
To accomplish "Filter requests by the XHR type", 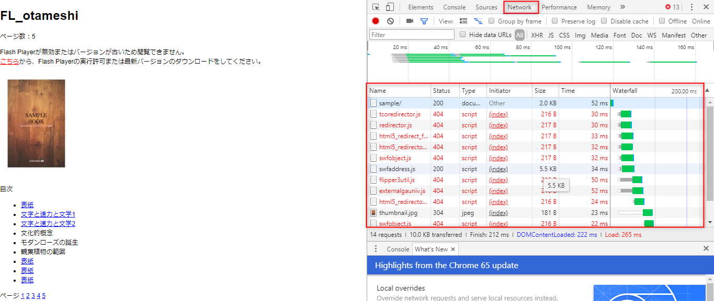I will pyautogui.click(x=537, y=35).
